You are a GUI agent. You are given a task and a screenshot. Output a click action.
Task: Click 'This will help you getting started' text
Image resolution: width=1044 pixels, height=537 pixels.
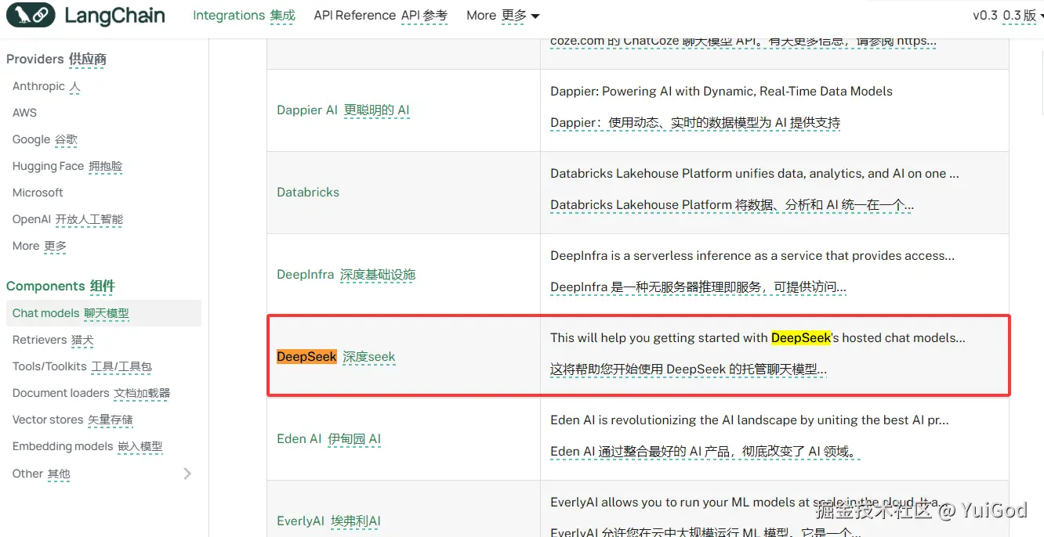758,338
